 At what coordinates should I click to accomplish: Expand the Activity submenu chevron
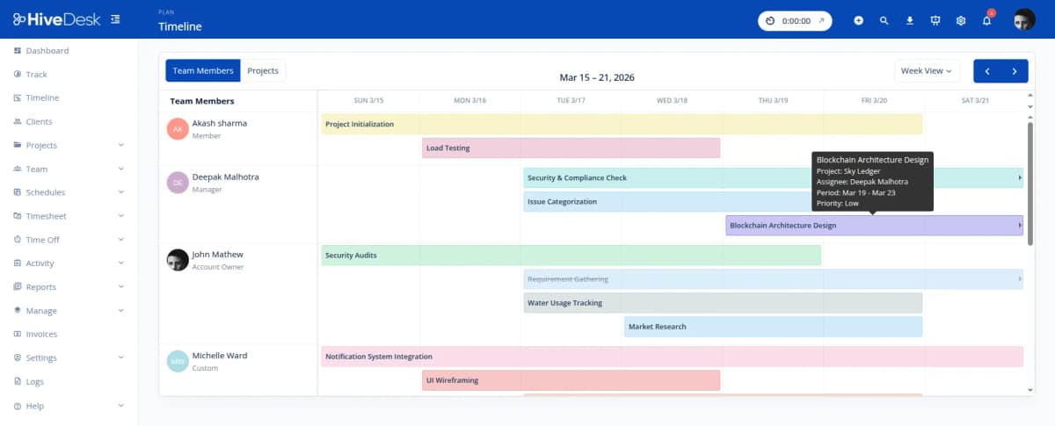tap(120, 264)
